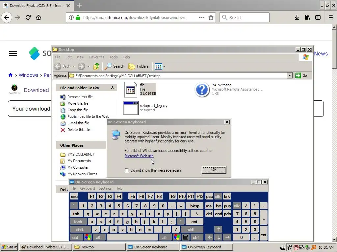337x252 pixels.
Task: Click Rename this file task
Action: coord(80,97)
